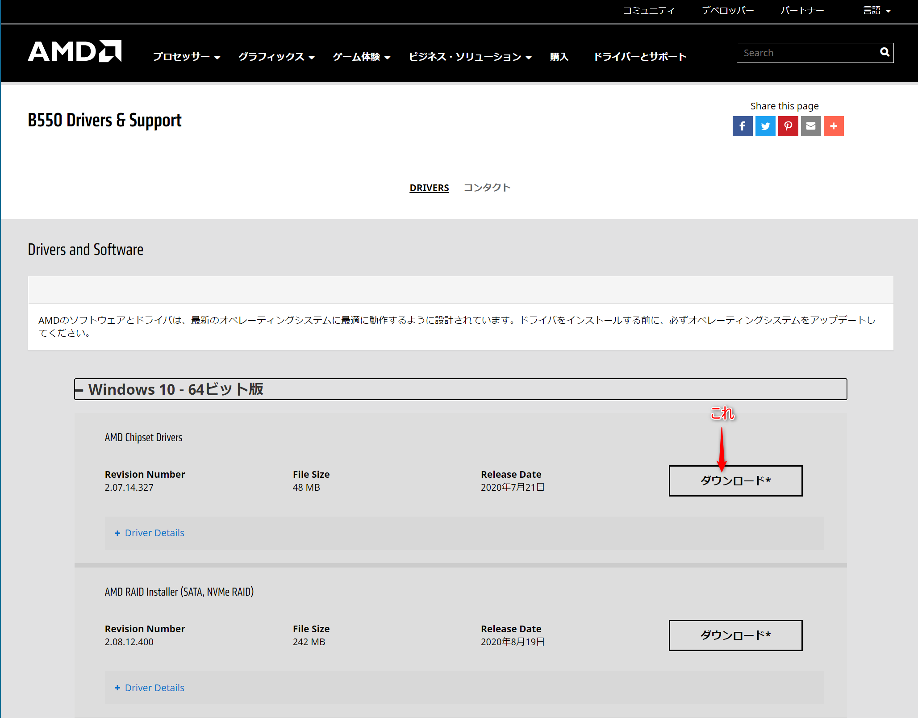918x718 pixels.
Task: Click the Share this page label
Action: (784, 106)
